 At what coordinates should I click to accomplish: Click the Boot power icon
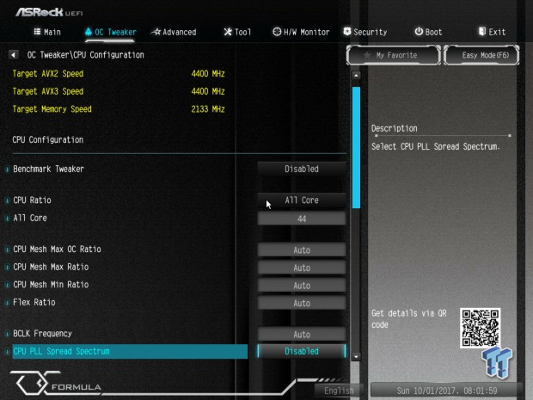(x=419, y=32)
